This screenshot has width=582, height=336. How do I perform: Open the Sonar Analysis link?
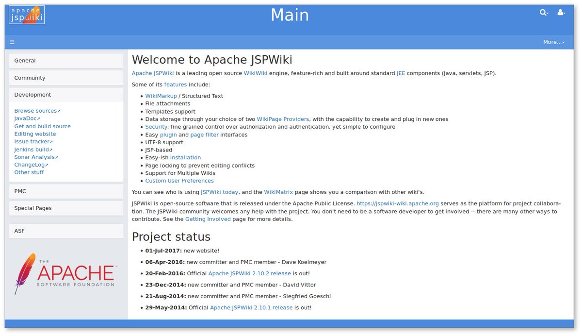tap(36, 157)
